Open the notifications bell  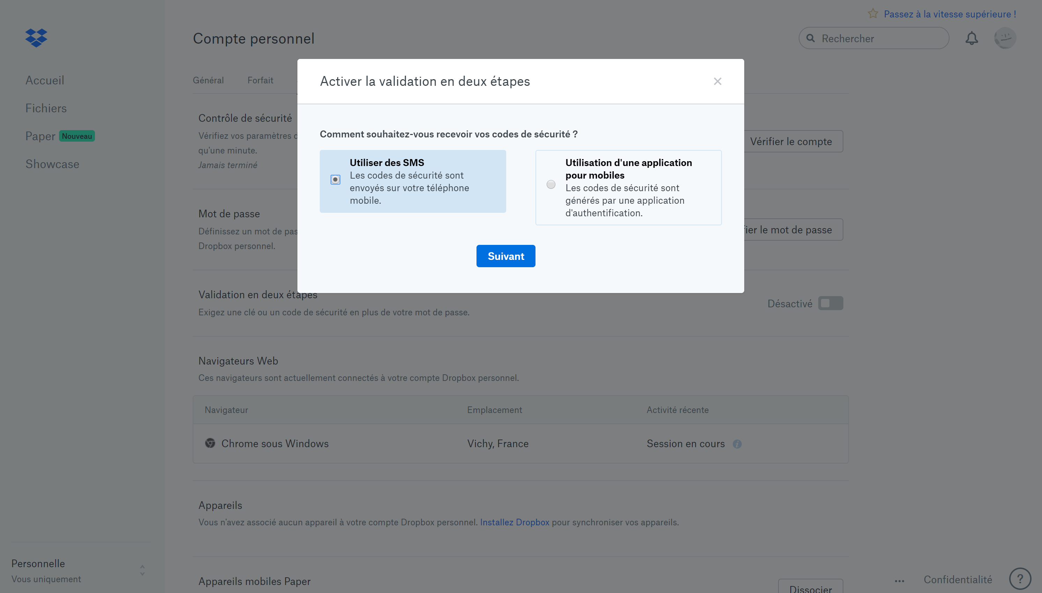coord(971,38)
